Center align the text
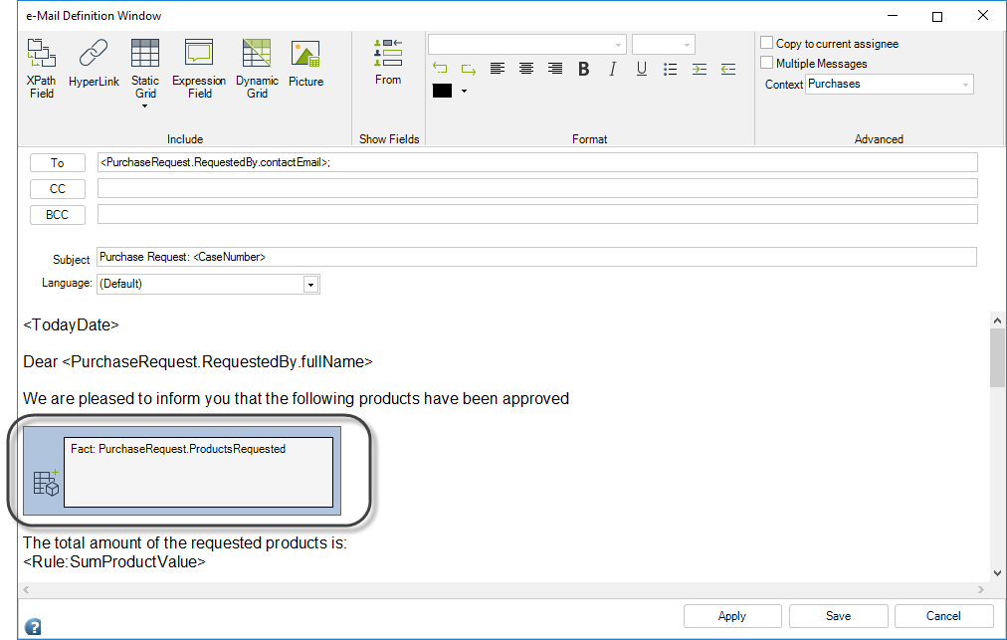1007x640 pixels. 526,68
